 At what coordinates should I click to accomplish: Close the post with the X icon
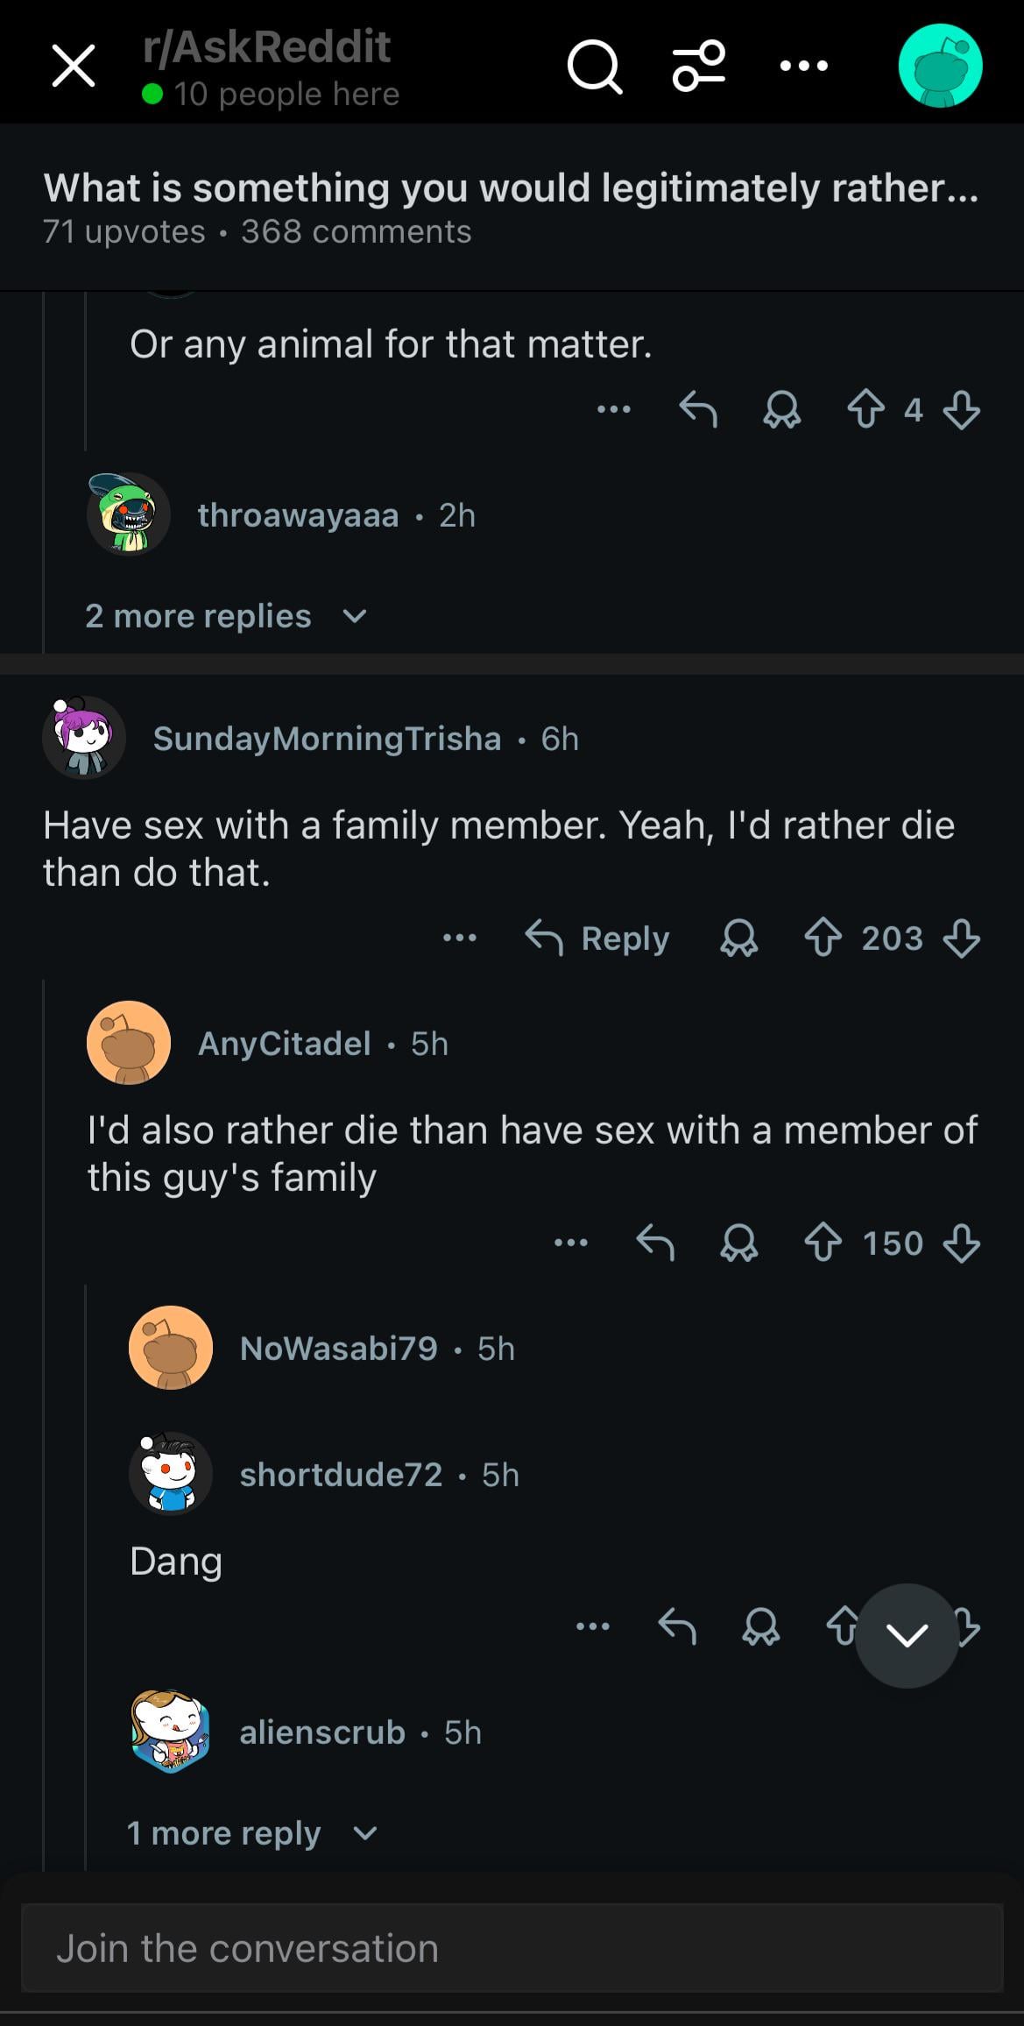tap(74, 67)
